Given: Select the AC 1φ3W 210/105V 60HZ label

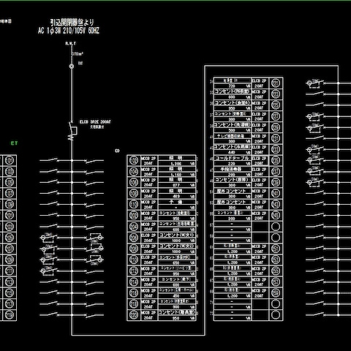Looking at the screenshot, I should [69, 31].
